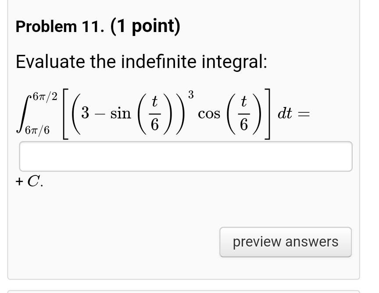The width and height of the screenshot is (379, 293).
Task: Click the lower bound 6π/6 on the integral
Action: click(36, 130)
